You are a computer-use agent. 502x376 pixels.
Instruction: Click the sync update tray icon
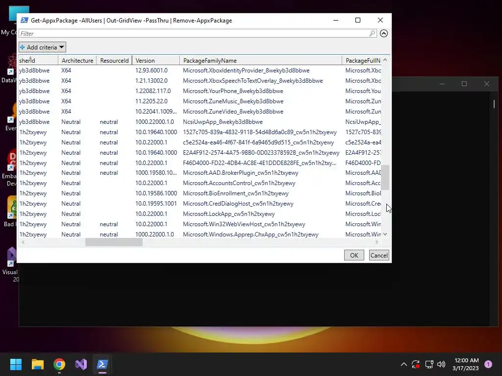point(416,364)
